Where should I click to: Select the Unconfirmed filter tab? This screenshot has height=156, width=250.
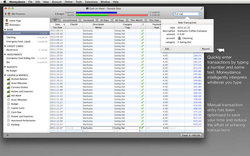[x=70, y=20]
